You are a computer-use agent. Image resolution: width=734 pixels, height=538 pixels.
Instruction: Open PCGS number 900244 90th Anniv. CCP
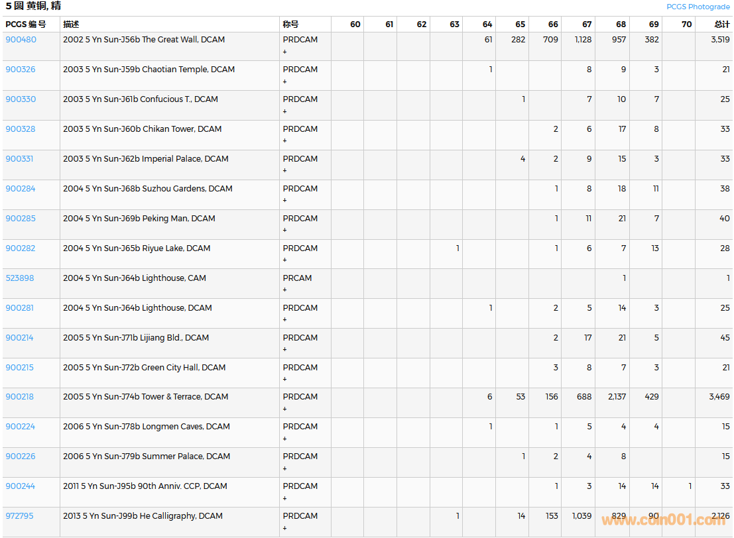pyautogui.click(x=21, y=486)
